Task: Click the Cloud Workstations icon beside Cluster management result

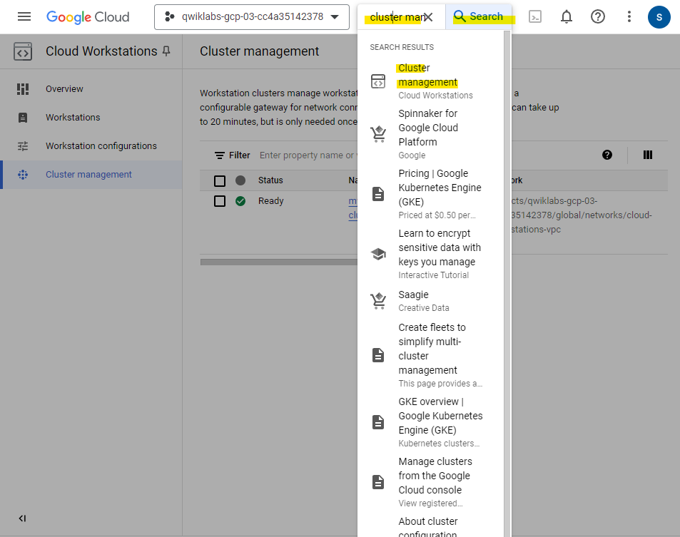Action: [378, 81]
